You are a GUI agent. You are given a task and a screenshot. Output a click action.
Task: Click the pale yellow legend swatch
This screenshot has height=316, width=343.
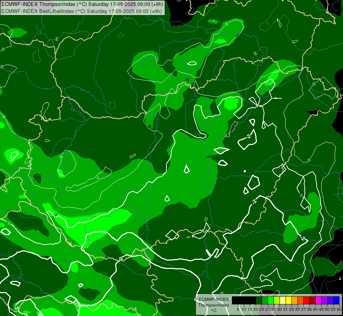coord(283,300)
